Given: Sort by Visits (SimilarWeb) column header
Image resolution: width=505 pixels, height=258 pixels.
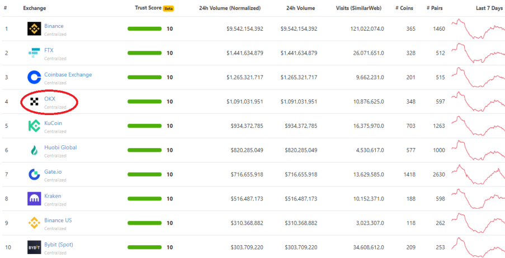Looking at the screenshot, I should click(358, 8).
